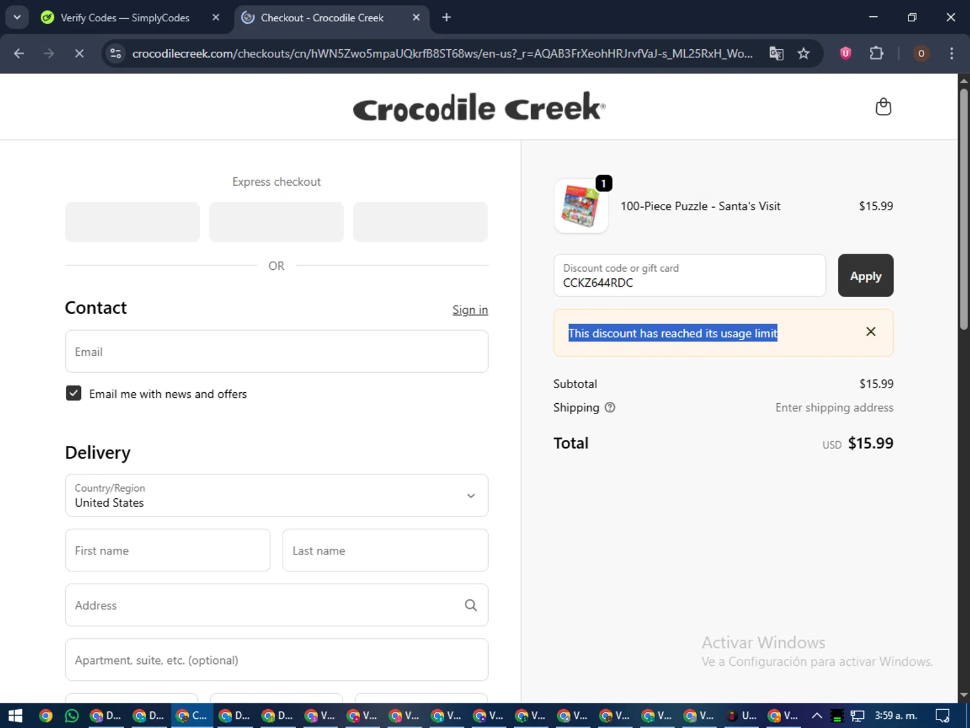Viewport: 970px width, 728px height.
Task: Open the Windows notification center
Action: pos(943,716)
